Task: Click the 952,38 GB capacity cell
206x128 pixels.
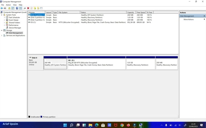Action: (x=131, y=22)
